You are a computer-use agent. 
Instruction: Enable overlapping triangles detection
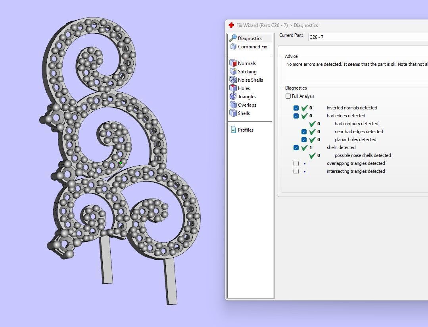296,163
